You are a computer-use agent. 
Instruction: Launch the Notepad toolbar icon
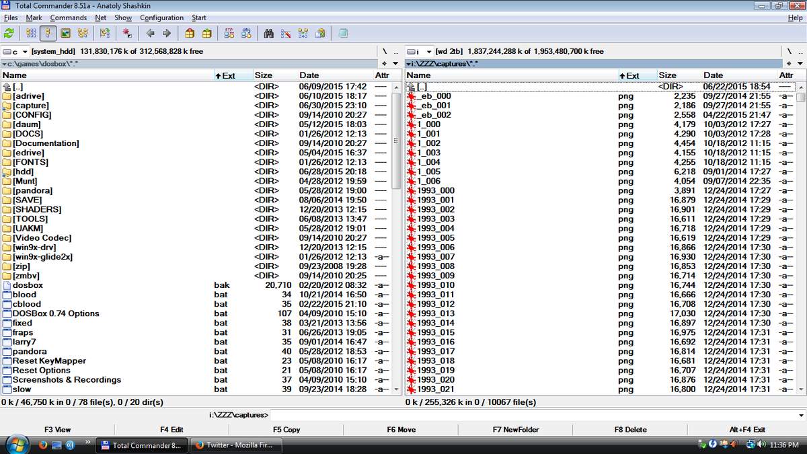(342, 33)
